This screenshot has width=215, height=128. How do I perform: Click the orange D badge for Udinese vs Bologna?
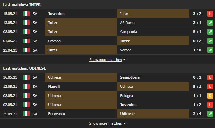click(210, 96)
